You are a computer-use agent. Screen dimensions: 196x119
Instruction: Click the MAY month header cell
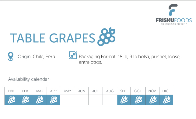click(x=67, y=91)
